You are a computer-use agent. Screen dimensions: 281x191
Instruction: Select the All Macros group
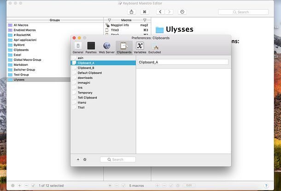(55, 25)
